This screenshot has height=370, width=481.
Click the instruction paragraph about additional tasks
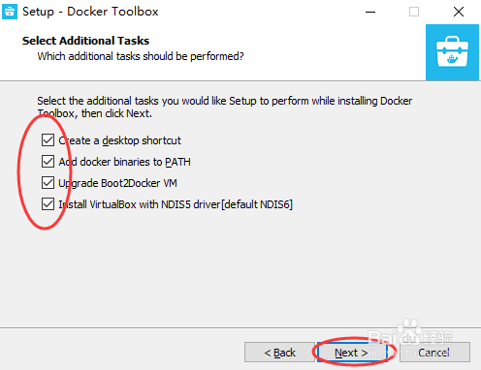[225, 108]
